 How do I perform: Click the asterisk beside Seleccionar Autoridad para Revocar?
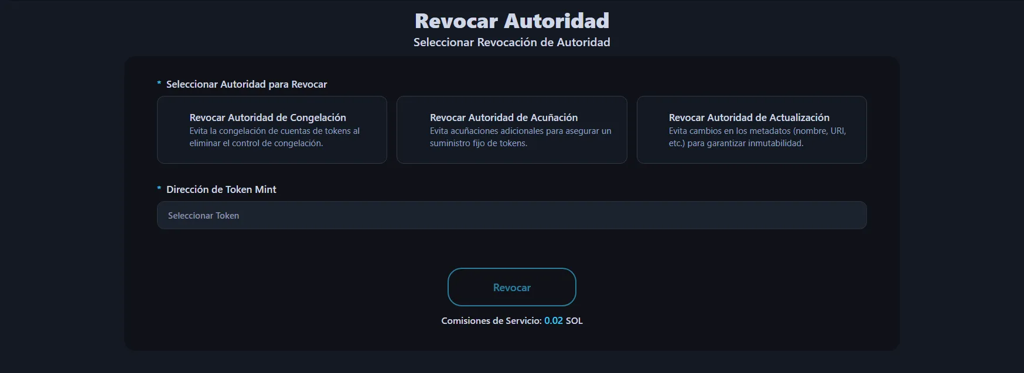pyautogui.click(x=159, y=84)
